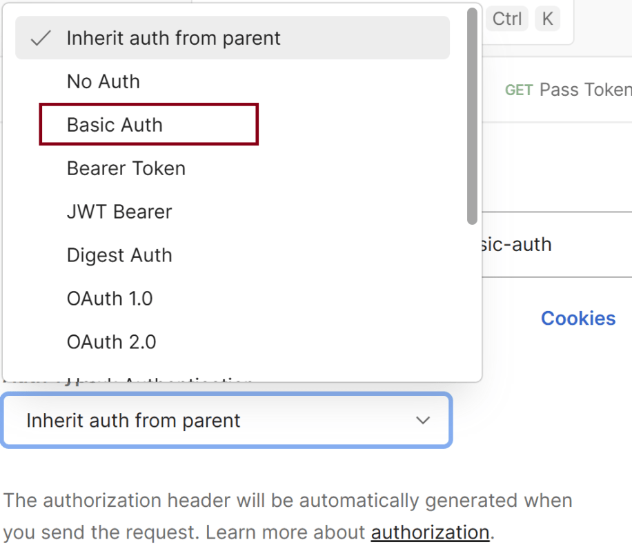Click the K shortcut key badge
Viewport: 632px width, 551px height.
(547, 19)
